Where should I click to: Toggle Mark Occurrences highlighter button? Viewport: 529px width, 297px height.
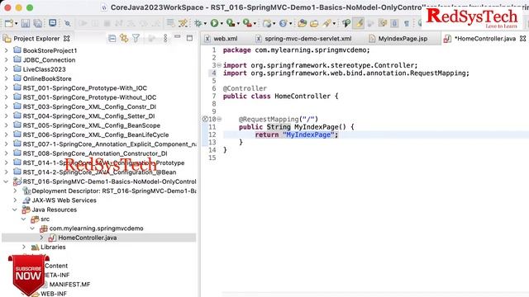[359, 23]
